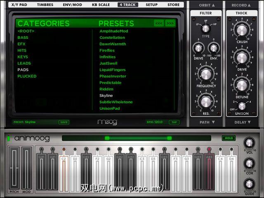
Task: Click the CRUSH knob in THICK
Action: [x=242, y=31]
